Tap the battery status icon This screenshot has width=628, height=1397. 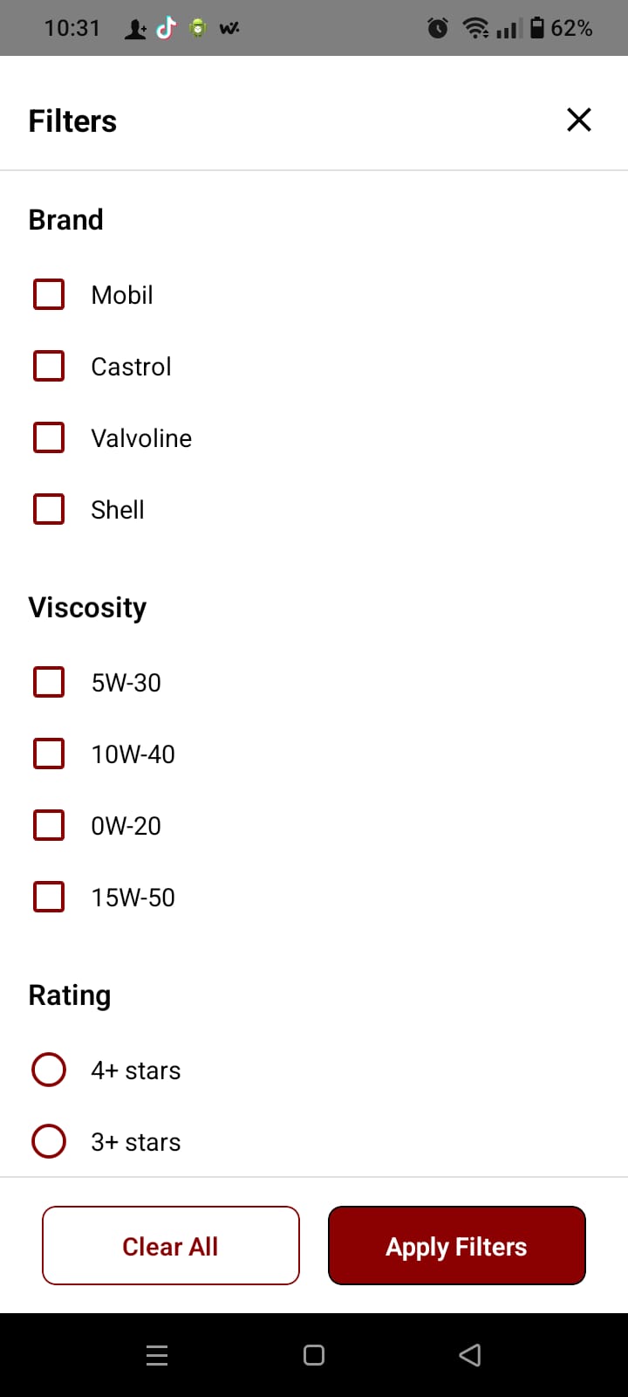(x=537, y=28)
